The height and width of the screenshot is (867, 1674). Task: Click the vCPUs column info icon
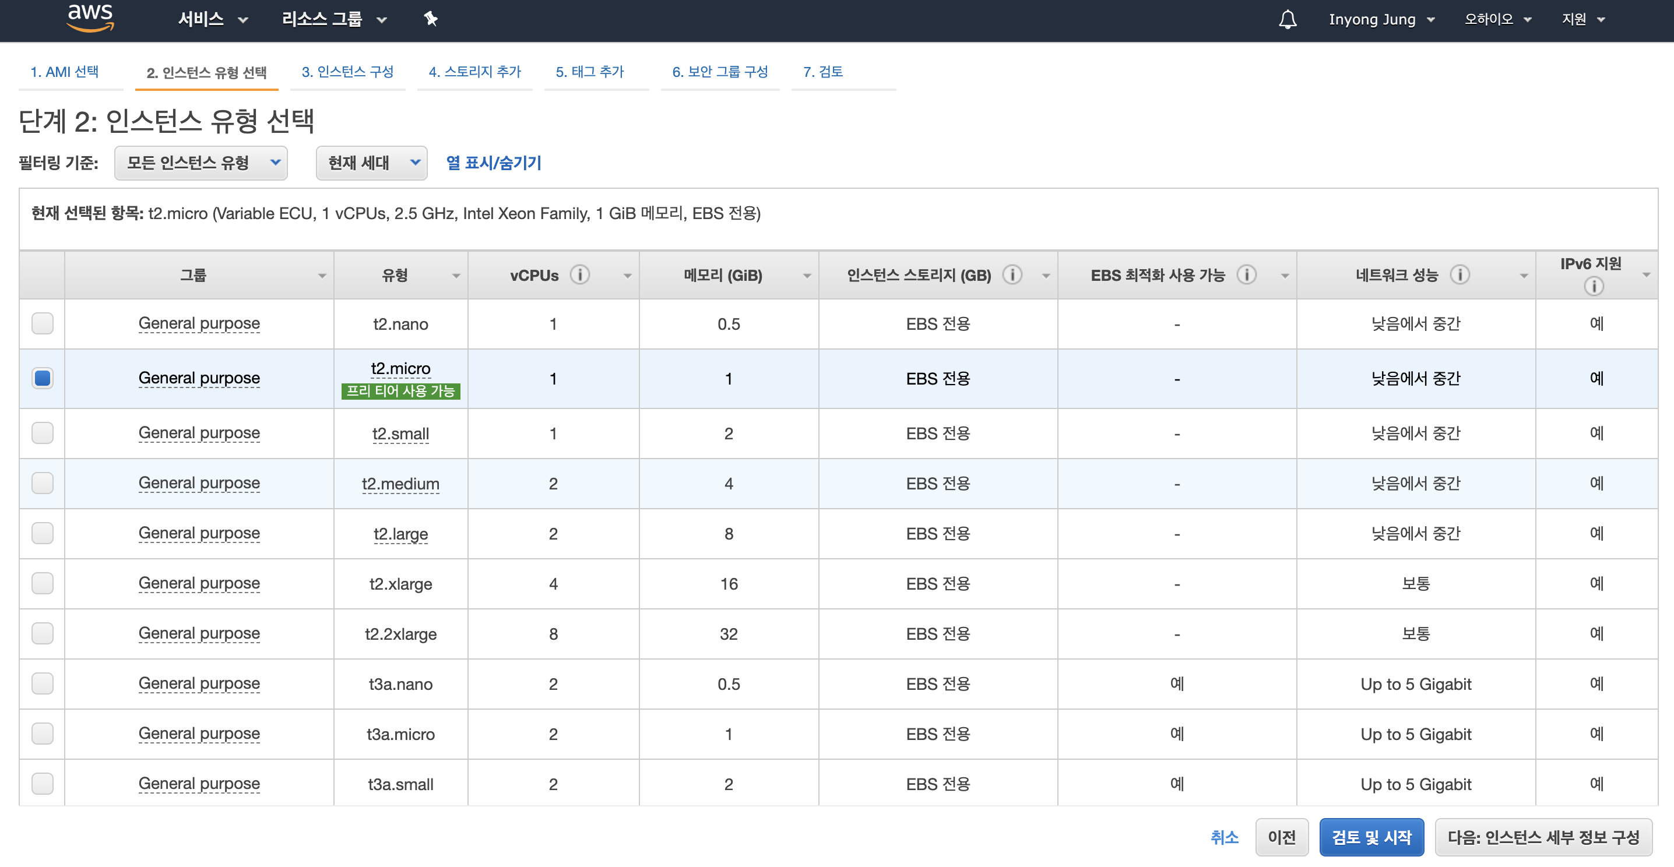pos(579,274)
